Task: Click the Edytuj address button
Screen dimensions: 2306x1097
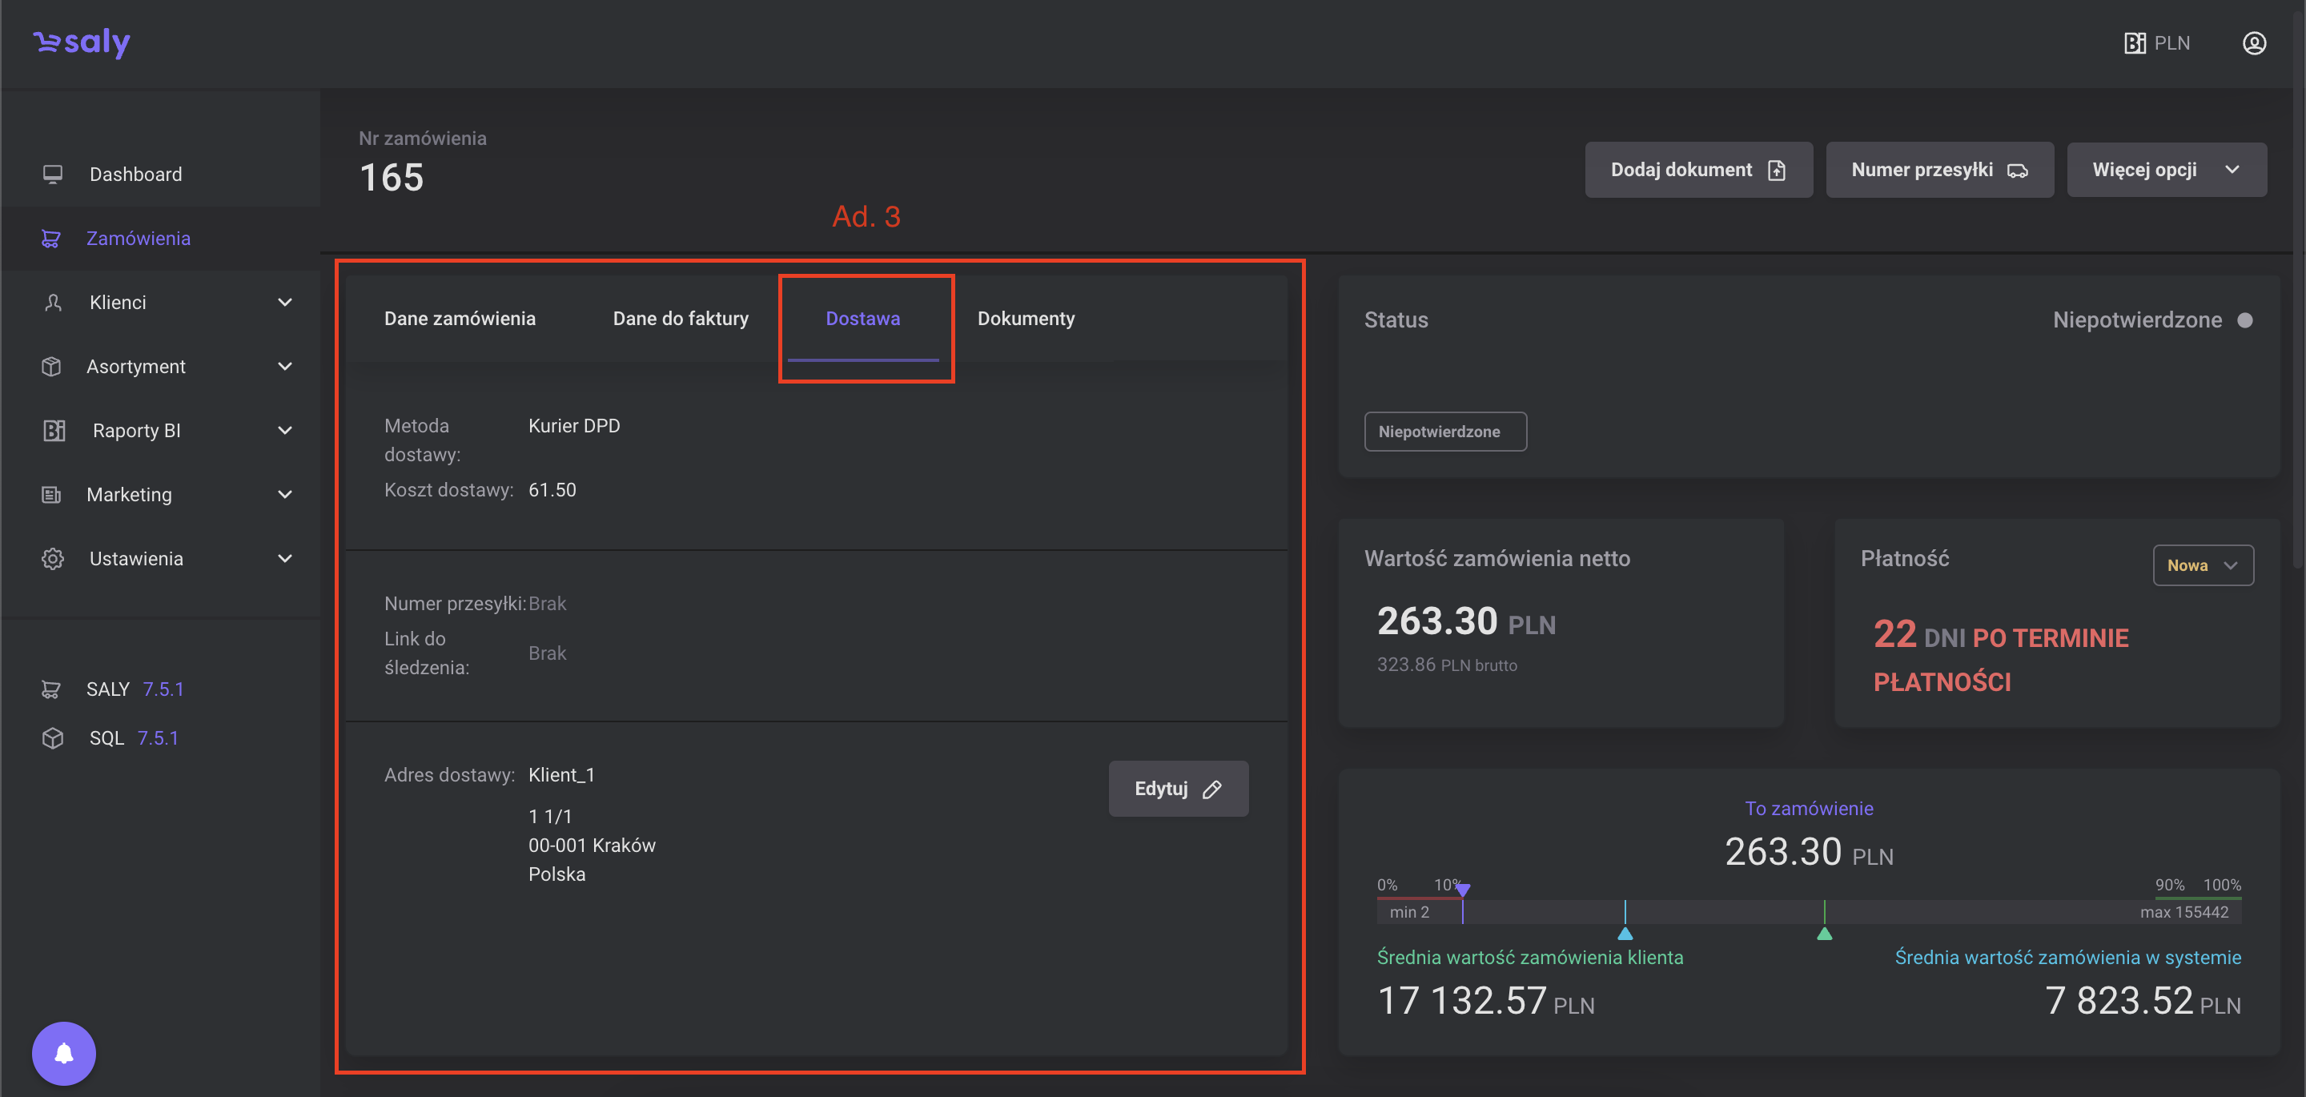Action: tap(1177, 788)
